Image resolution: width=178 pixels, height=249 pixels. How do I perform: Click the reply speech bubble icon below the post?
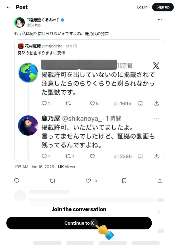coord(17,181)
